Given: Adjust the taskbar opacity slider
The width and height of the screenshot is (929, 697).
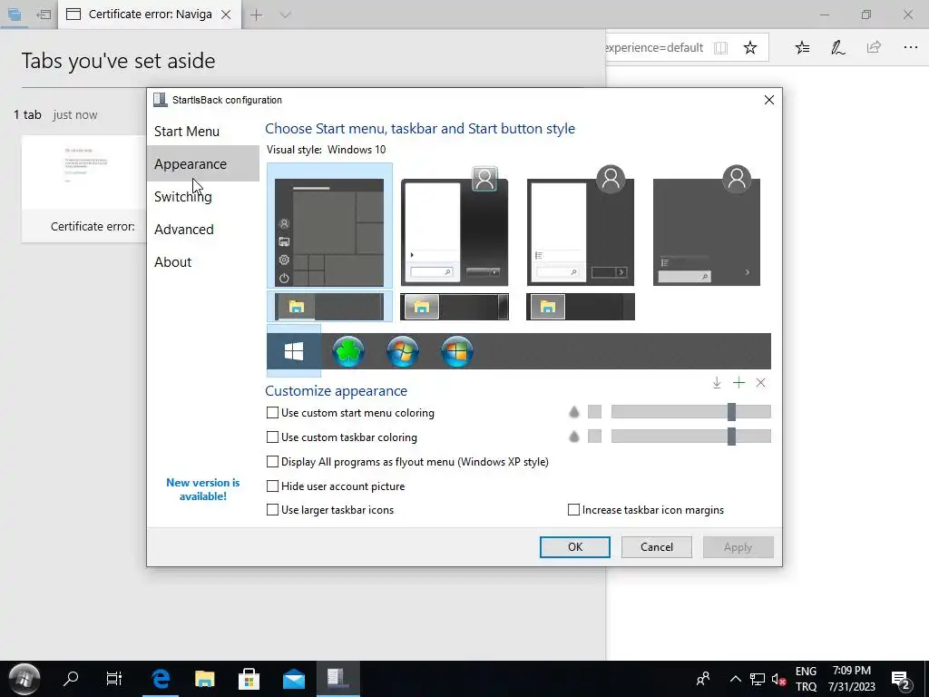Looking at the screenshot, I should coord(690,437).
